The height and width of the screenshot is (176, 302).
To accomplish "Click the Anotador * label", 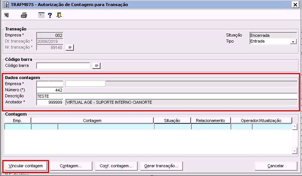I will coord(15,102).
